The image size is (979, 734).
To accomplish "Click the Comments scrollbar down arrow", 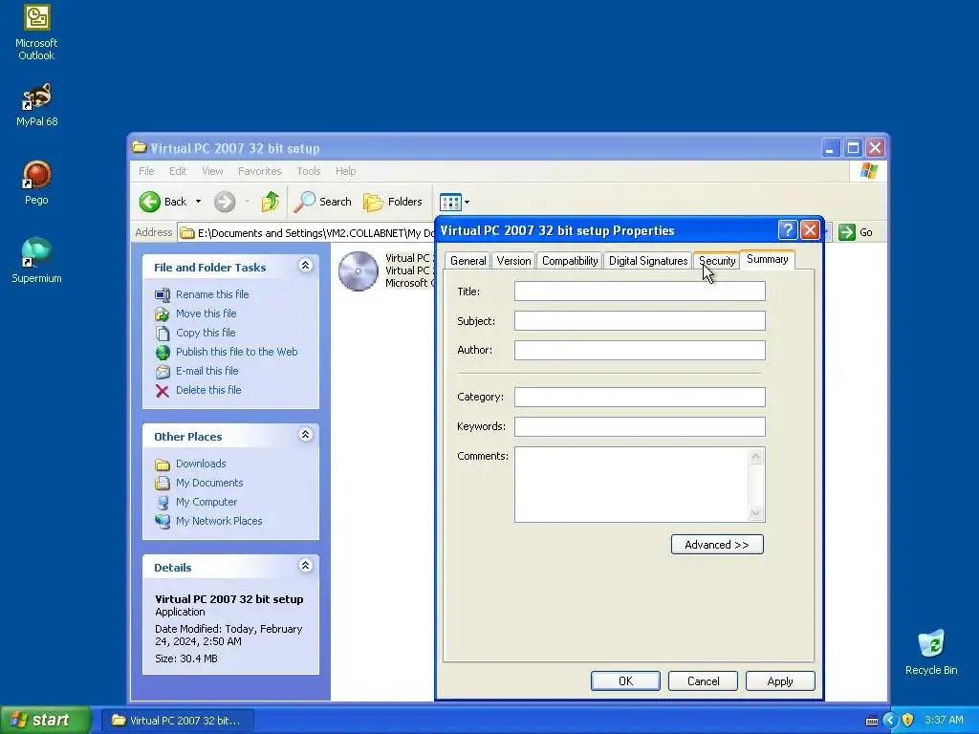I will coord(755,513).
